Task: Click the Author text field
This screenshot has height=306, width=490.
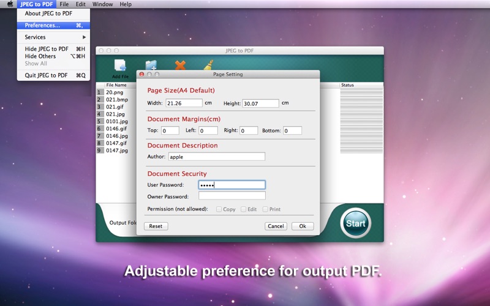Action: (217, 157)
